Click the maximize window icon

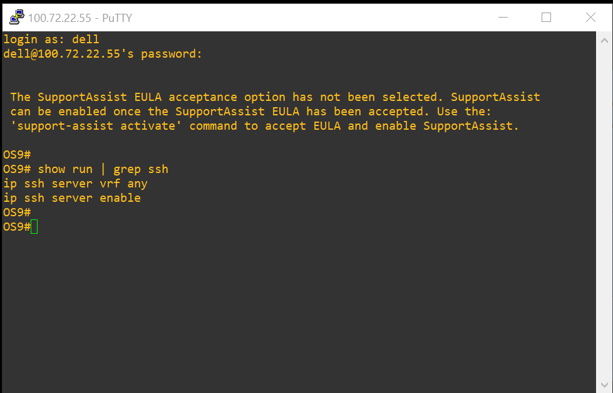click(x=545, y=18)
